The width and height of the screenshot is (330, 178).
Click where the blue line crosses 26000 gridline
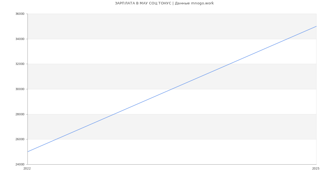[x=56, y=139]
